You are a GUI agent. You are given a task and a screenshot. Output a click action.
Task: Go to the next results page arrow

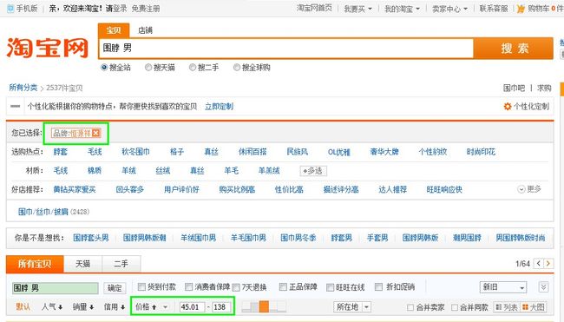tap(548, 264)
